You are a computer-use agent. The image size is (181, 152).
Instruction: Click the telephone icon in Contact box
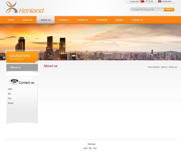pos(14,82)
